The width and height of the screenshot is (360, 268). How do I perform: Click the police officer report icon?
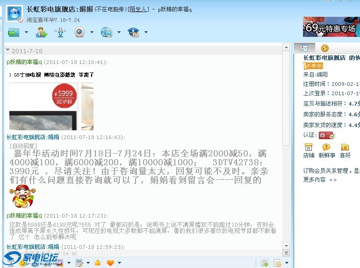134,32
